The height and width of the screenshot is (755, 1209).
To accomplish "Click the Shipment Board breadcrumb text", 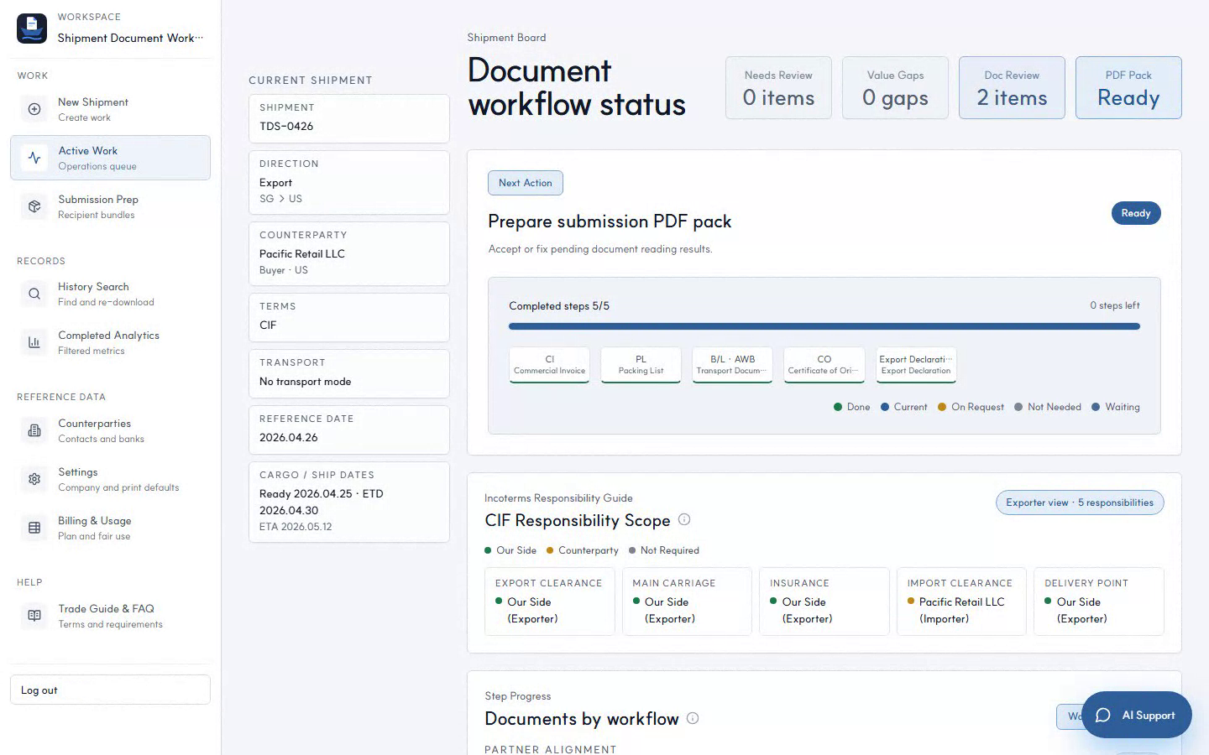I will (506, 38).
